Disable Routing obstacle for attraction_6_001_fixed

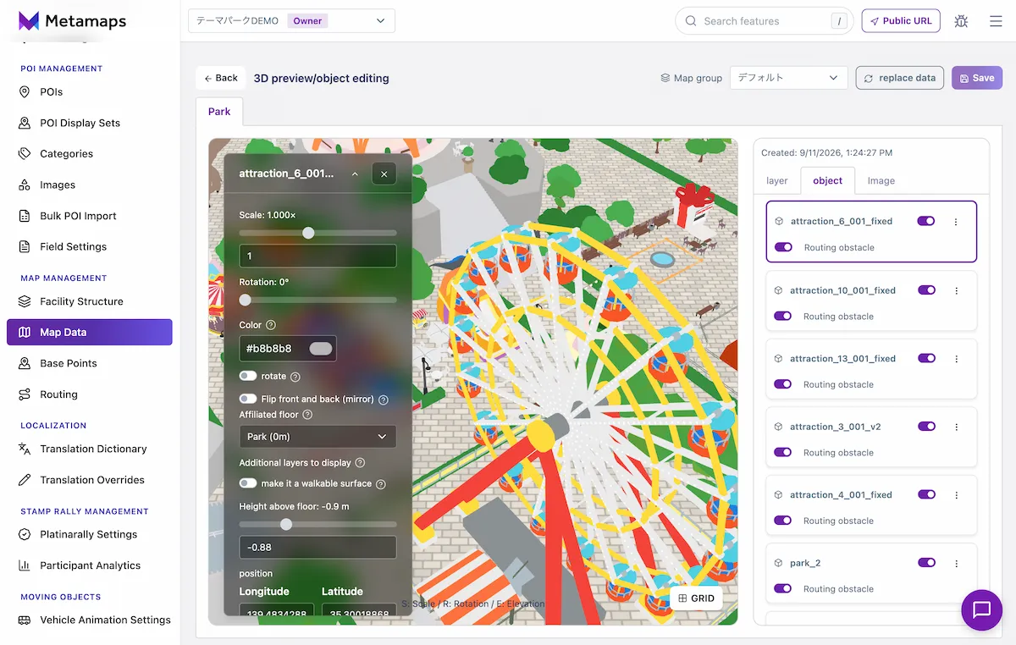pos(783,247)
